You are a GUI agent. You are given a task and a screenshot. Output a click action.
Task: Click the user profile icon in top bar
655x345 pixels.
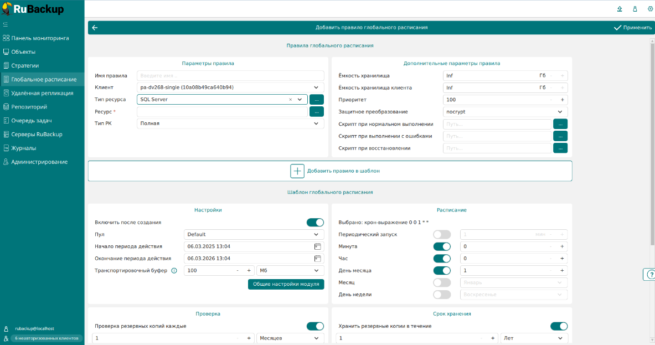[635, 9]
